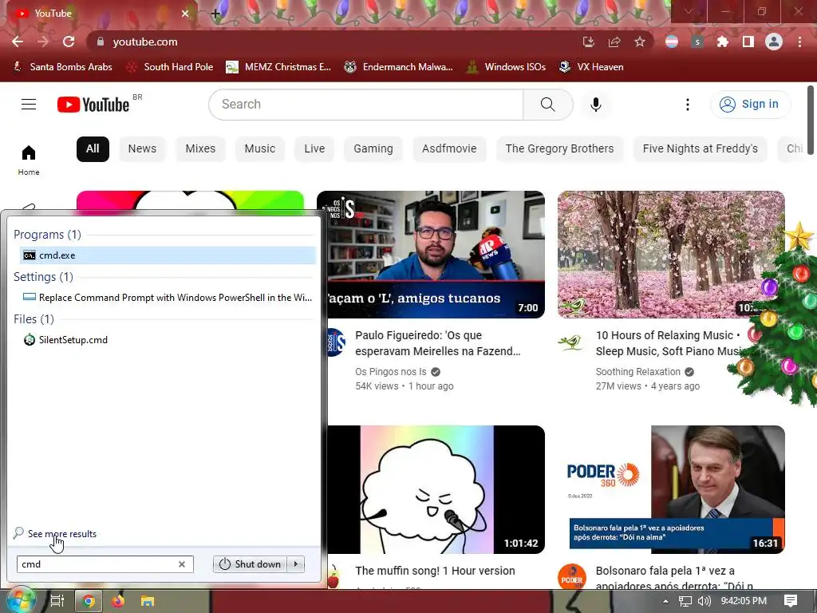Click the YouTube logo

(93, 105)
